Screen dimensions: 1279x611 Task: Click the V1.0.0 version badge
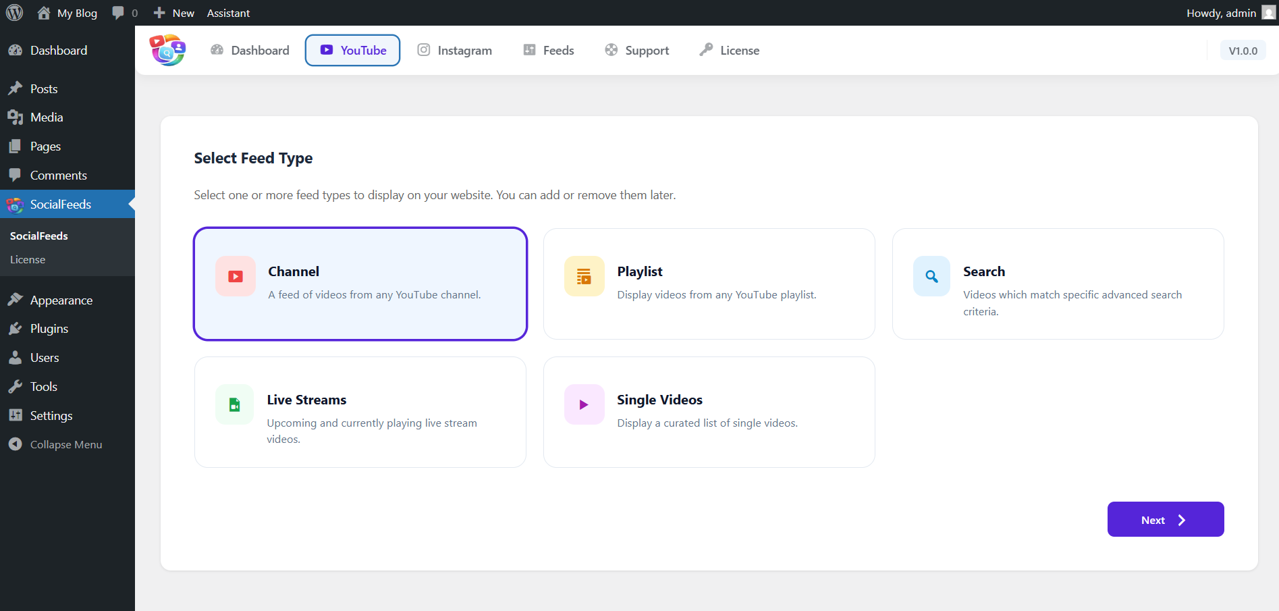pos(1243,51)
